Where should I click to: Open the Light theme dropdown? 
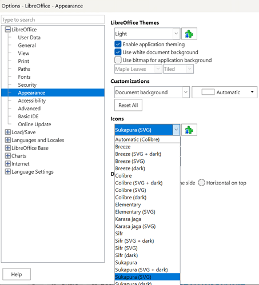click(x=148, y=34)
